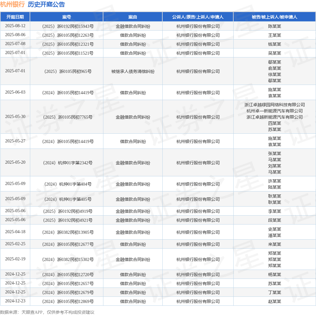Click case number 杭仲01字第2342号

click(x=68, y=163)
